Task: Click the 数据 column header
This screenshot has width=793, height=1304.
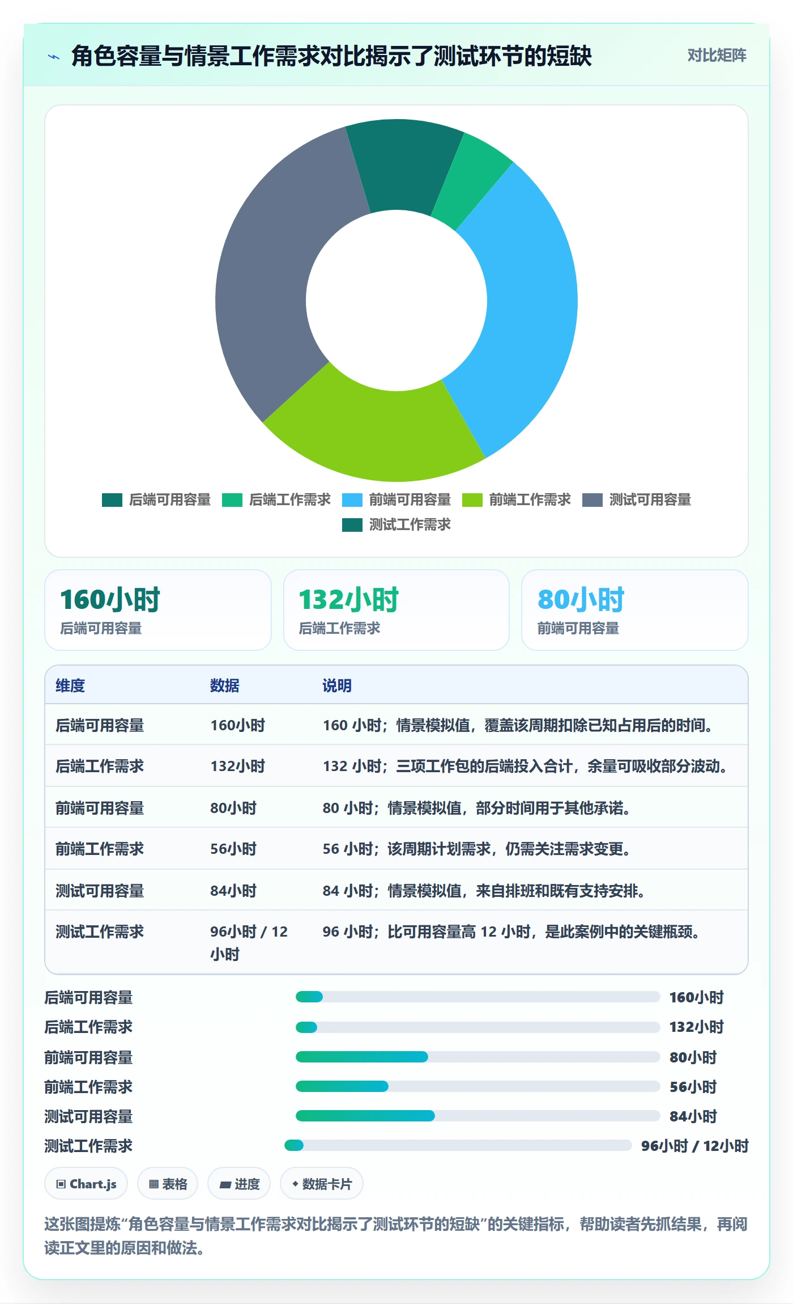Action: (x=224, y=685)
